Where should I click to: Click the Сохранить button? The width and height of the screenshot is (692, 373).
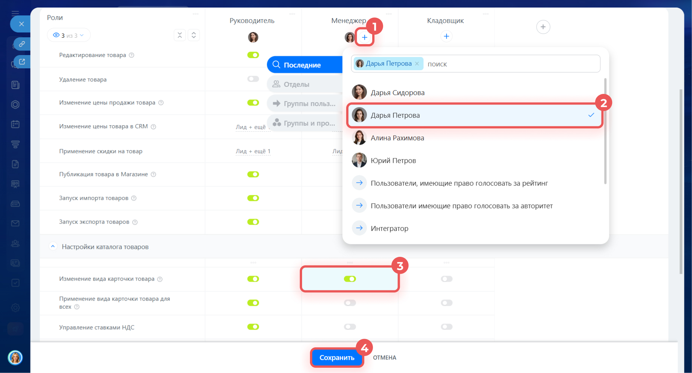pos(336,358)
